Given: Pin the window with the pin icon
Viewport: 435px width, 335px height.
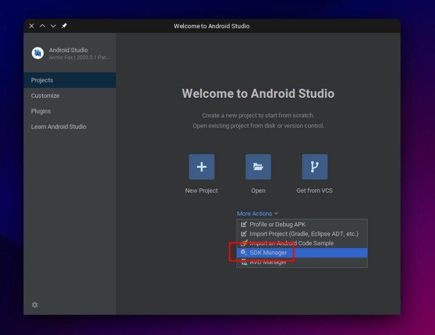Looking at the screenshot, I should pyautogui.click(x=64, y=26).
